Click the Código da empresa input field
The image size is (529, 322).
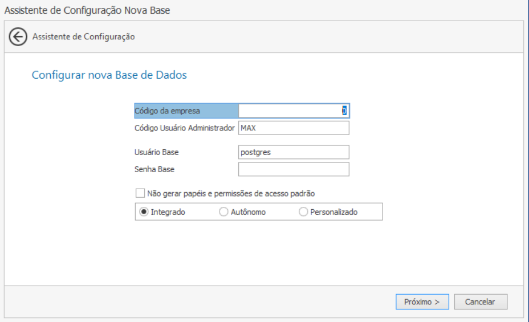294,111
